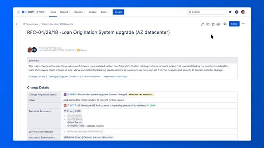
Task: Jump to Change Details link
Action: pyautogui.click(x=37, y=76)
